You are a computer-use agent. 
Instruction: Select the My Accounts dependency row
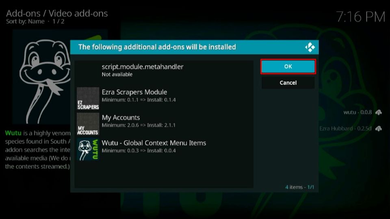point(164,124)
